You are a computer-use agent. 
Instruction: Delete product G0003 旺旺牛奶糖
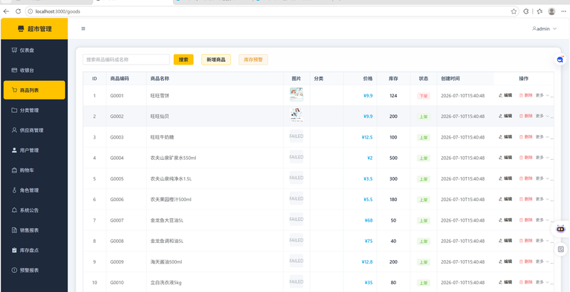click(526, 137)
